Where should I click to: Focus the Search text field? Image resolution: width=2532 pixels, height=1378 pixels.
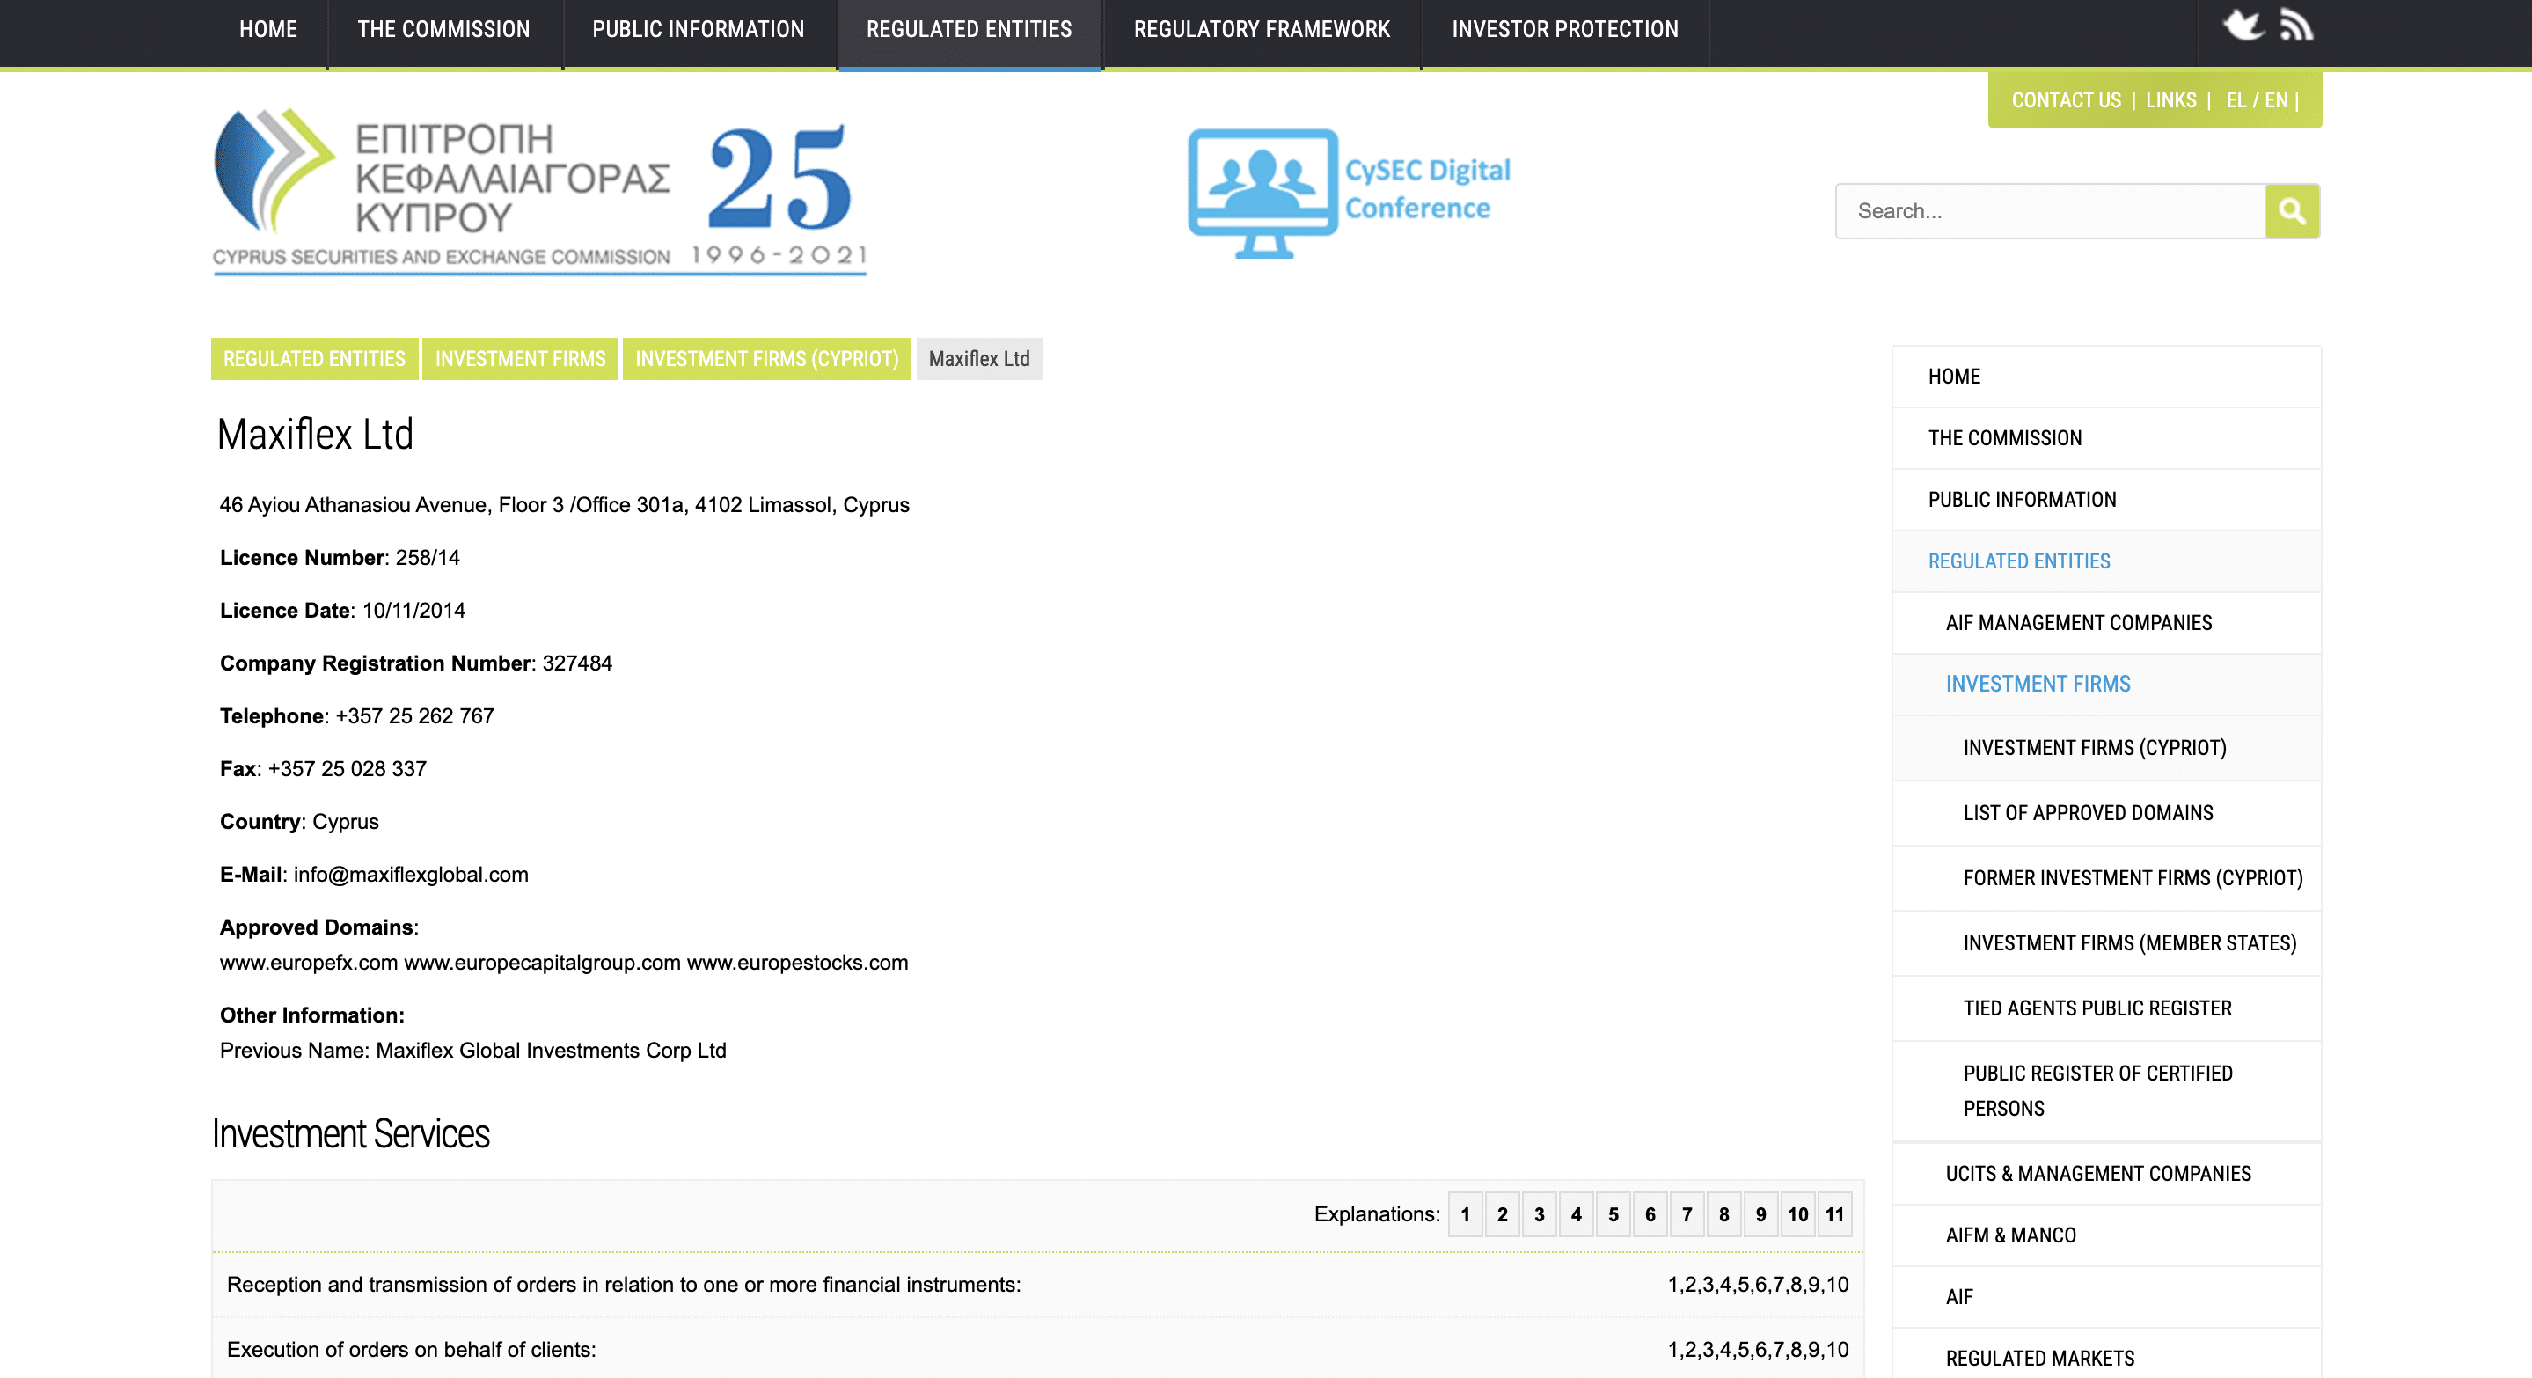coord(2049,210)
